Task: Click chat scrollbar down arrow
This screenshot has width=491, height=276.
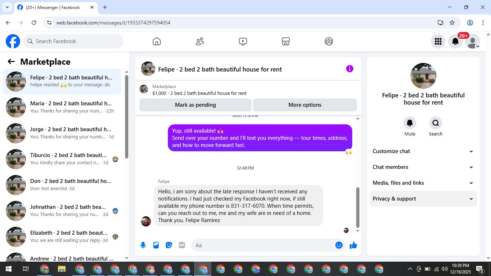Action: point(358,231)
